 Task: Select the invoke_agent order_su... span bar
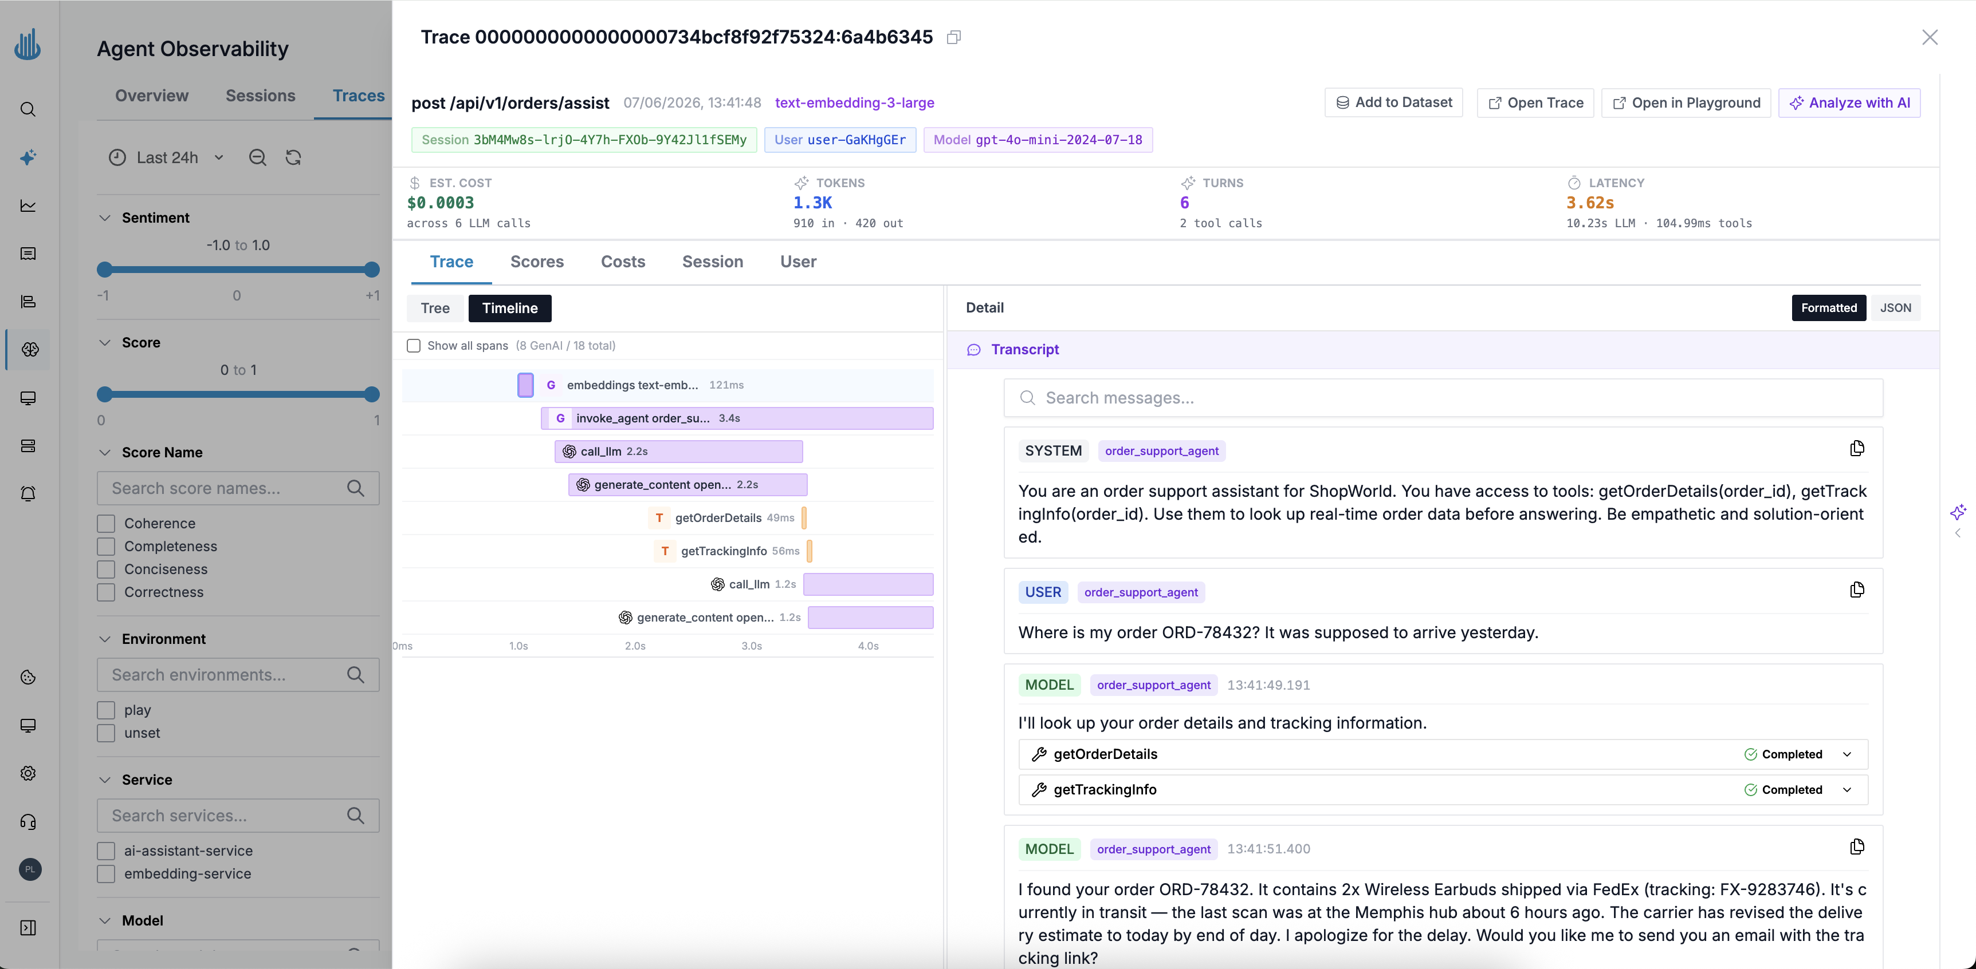(x=736, y=418)
